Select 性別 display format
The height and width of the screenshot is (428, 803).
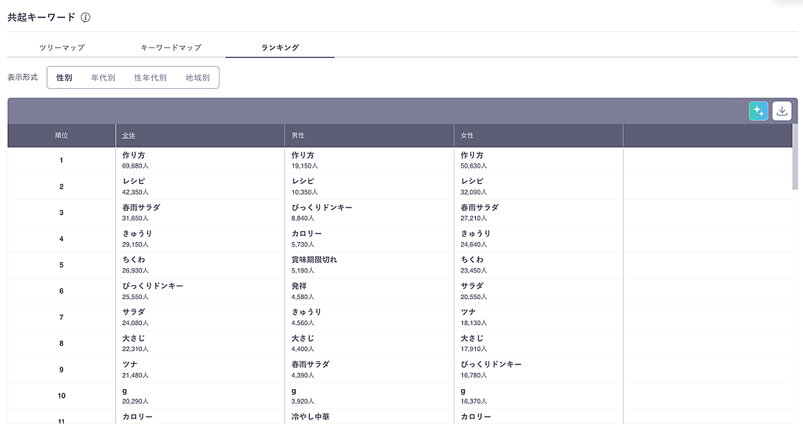(x=64, y=78)
